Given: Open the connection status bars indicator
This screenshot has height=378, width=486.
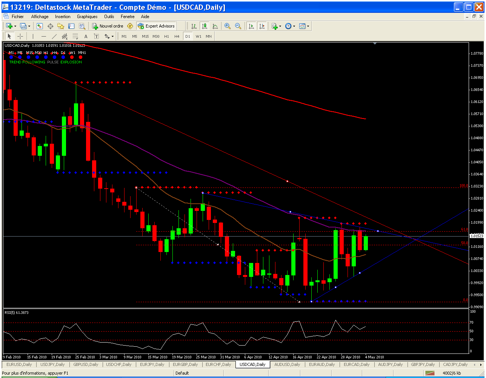Looking at the screenshot, I should 429,373.
